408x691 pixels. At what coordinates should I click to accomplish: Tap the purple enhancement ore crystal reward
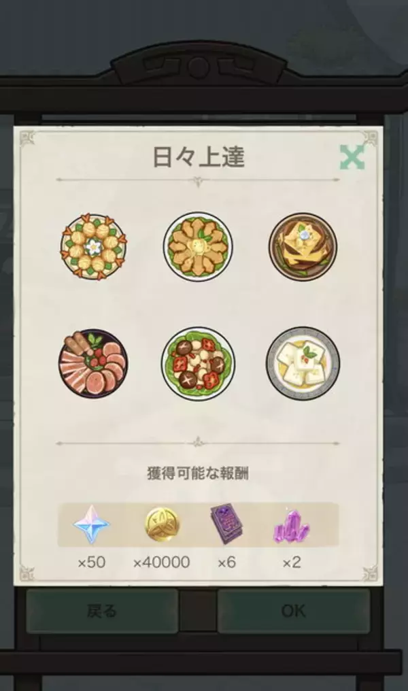291,526
